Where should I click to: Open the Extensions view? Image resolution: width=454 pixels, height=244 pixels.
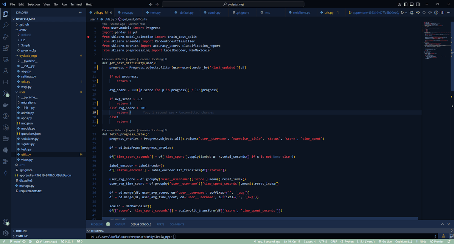pyautogui.click(x=6, y=48)
